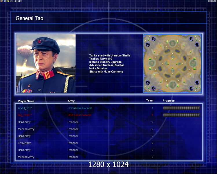Click "Nuke Bomber" ability line
Image resolution: width=217 pixels, height=174 pixels.
click(x=98, y=68)
